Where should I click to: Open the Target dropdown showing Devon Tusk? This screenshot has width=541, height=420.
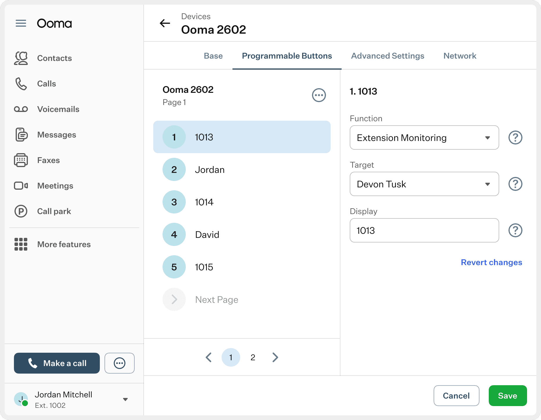pyautogui.click(x=424, y=184)
